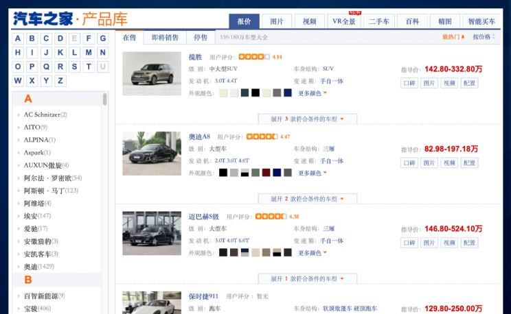Select letter R in brand index

coord(60,67)
